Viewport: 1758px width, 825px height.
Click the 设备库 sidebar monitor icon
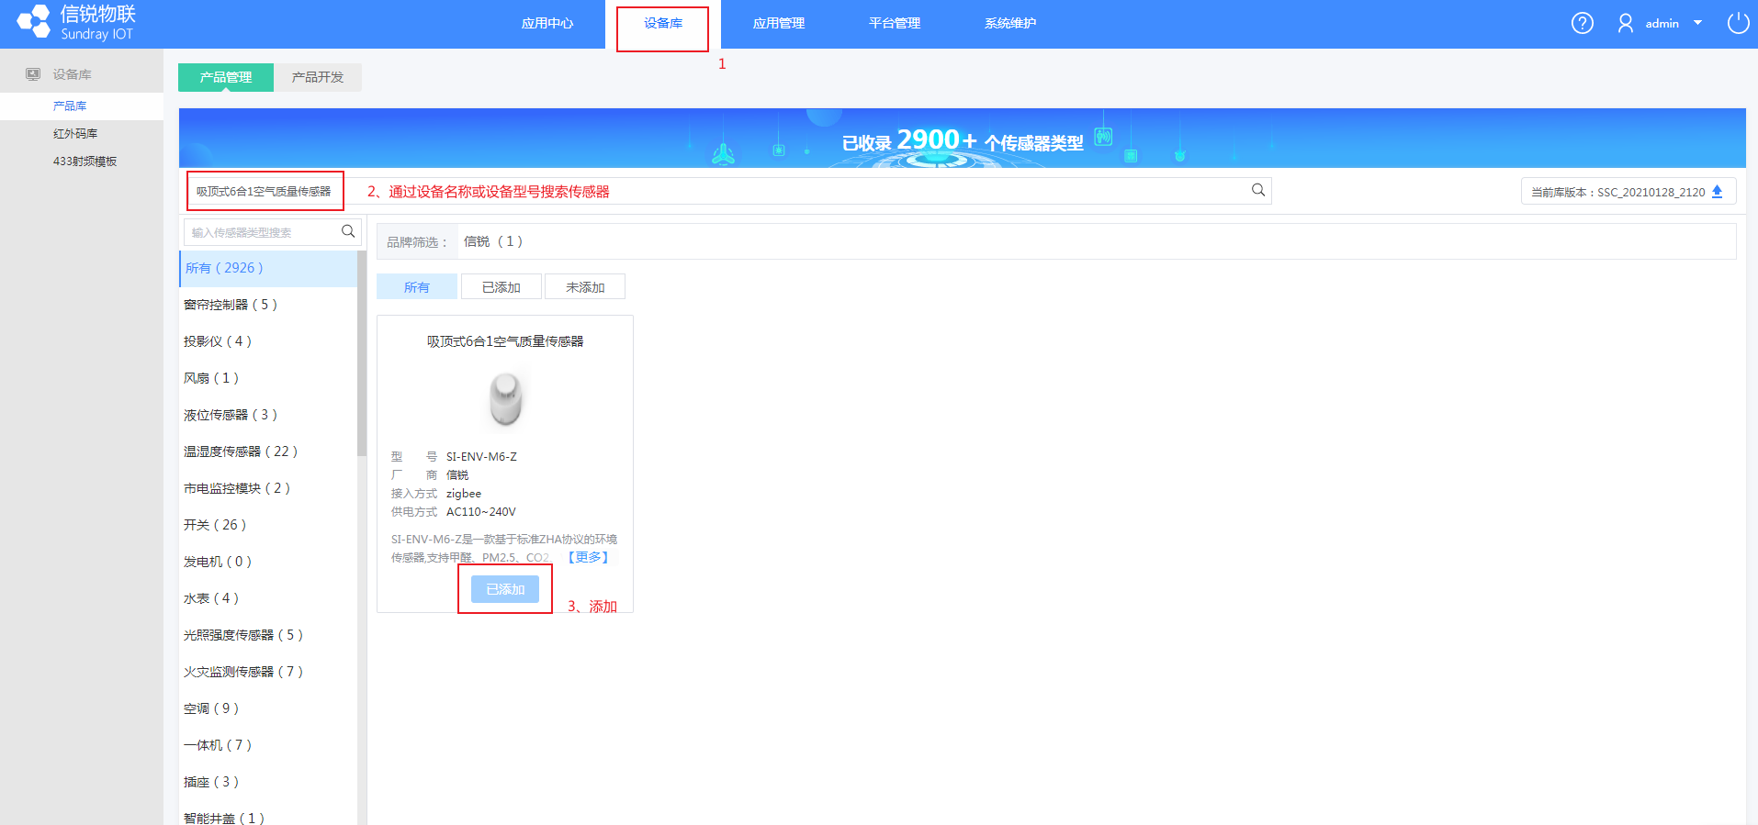33,74
